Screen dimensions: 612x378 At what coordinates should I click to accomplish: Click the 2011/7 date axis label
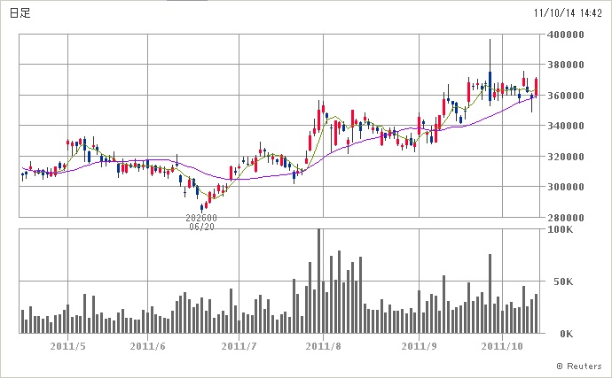click(x=239, y=346)
